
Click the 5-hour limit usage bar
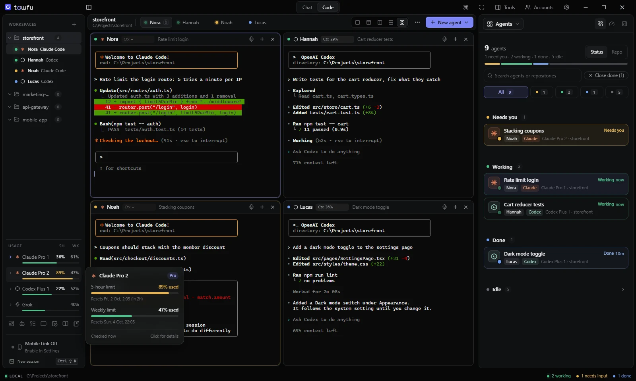pos(135,293)
